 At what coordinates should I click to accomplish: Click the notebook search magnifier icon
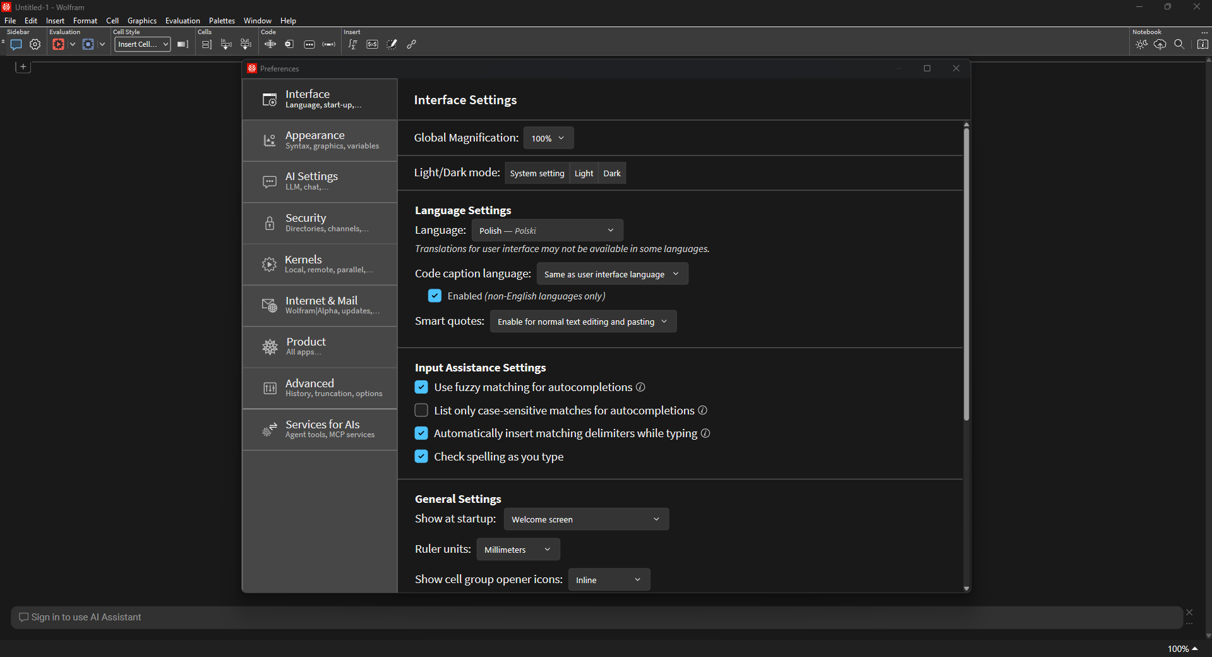[1179, 44]
